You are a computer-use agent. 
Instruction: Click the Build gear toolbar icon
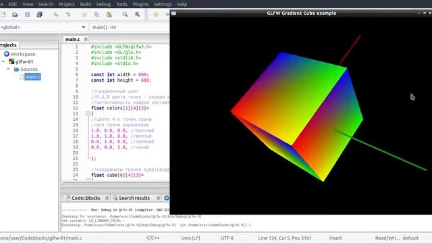156,14
